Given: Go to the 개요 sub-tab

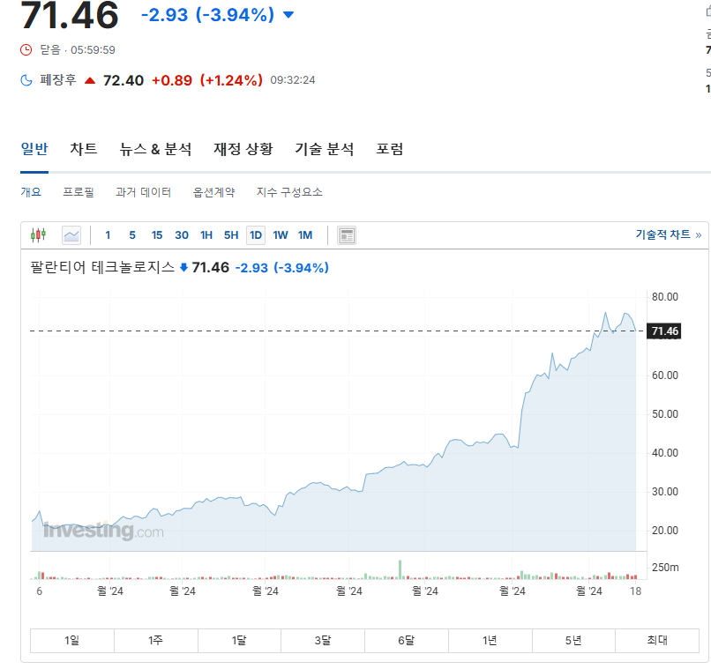Looking at the screenshot, I should [31, 192].
